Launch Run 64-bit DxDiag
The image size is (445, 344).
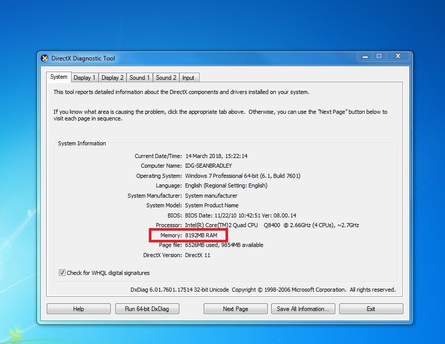pyautogui.click(x=147, y=309)
